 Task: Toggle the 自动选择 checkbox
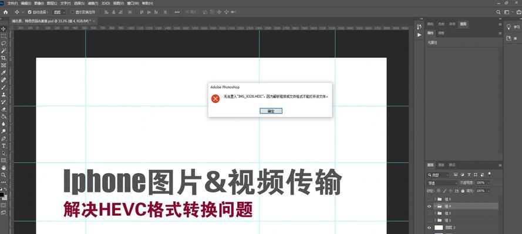29,12
